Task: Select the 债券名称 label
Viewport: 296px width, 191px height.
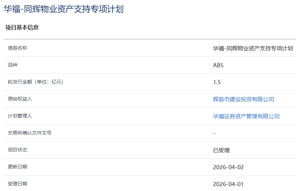Action: tap(18, 48)
